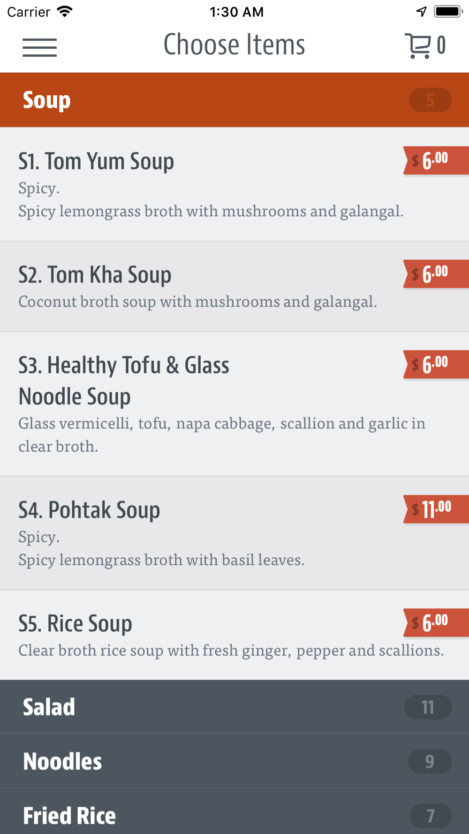Expand the Fried Rice category
This screenshot has width=469, height=834.
pos(234,812)
